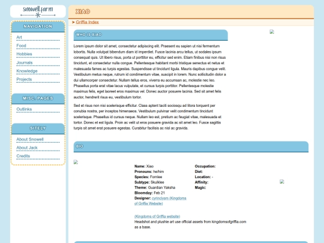Open the Art navigation link

pyautogui.click(x=19, y=37)
